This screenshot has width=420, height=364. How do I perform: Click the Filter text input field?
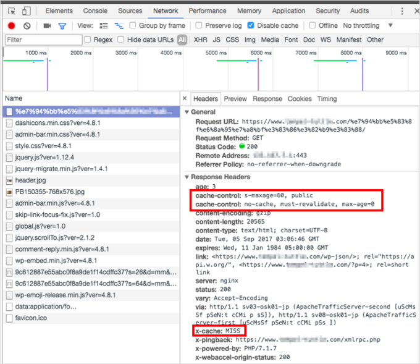tap(43, 40)
